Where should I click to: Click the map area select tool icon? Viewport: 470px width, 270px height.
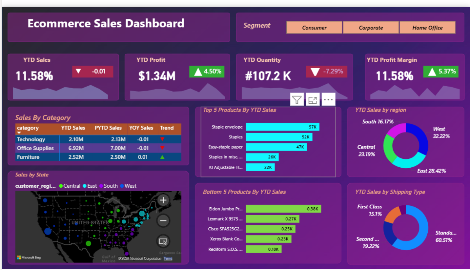pos(163,241)
